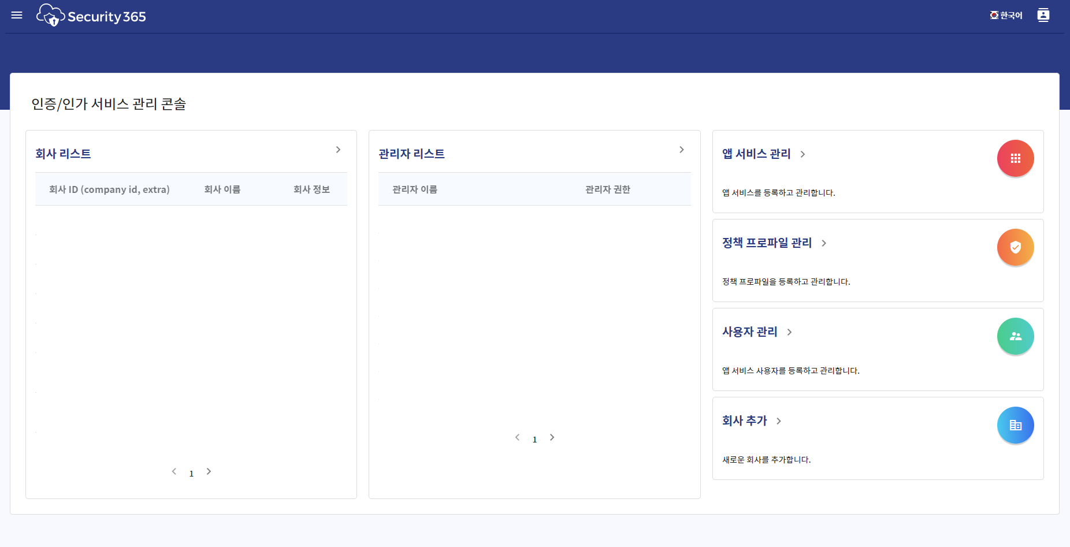Viewport: 1070px width, 547px height.
Task: Click the Security365 cloud logo
Action: pyautogui.click(x=50, y=16)
